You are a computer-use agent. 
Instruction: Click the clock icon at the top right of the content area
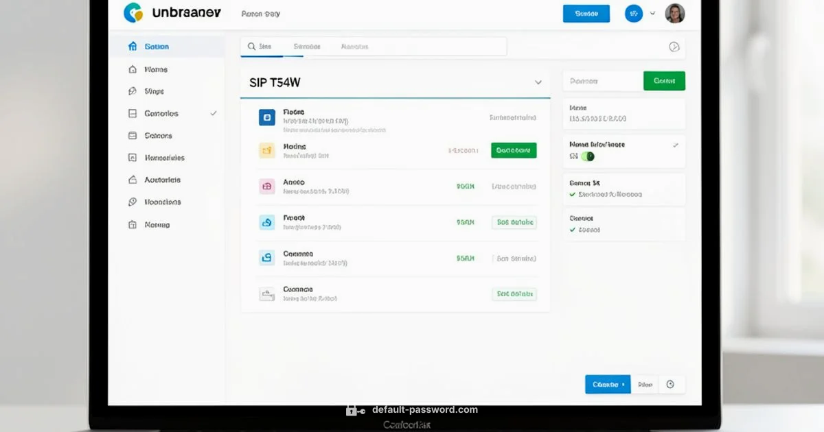(674, 47)
